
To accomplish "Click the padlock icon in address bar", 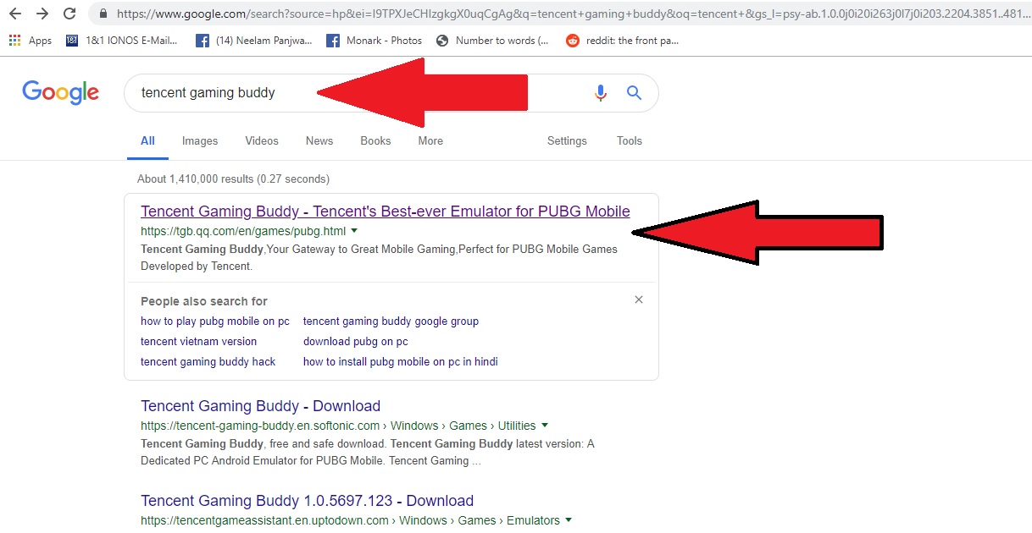I will (x=103, y=14).
